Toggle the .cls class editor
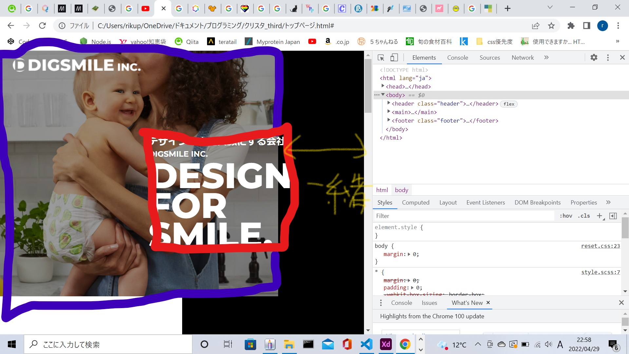Image resolution: width=629 pixels, height=354 pixels. coord(584,216)
